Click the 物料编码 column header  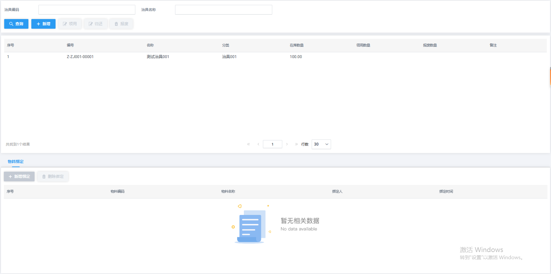[x=117, y=192]
